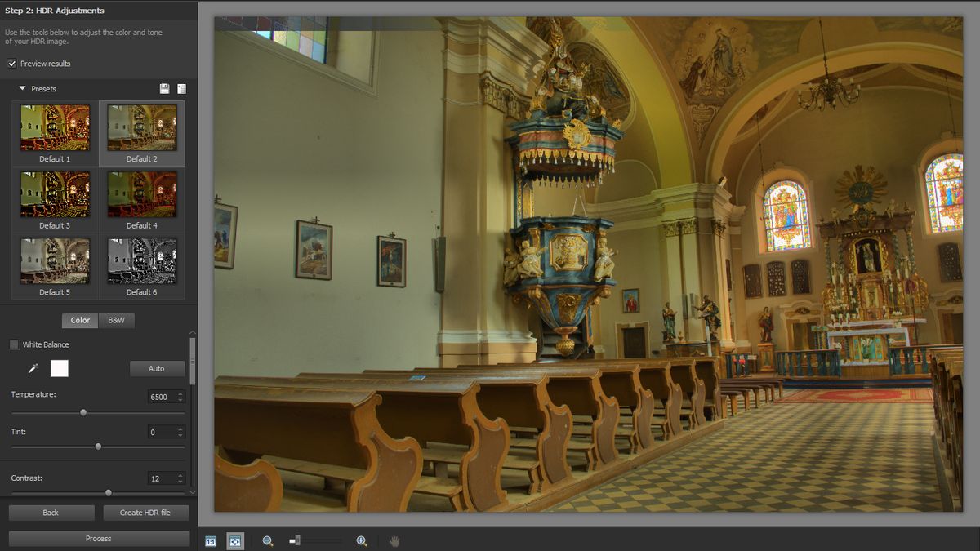980x551 pixels.
Task: Collapse the Presets section triangle
Action: [23, 88]
